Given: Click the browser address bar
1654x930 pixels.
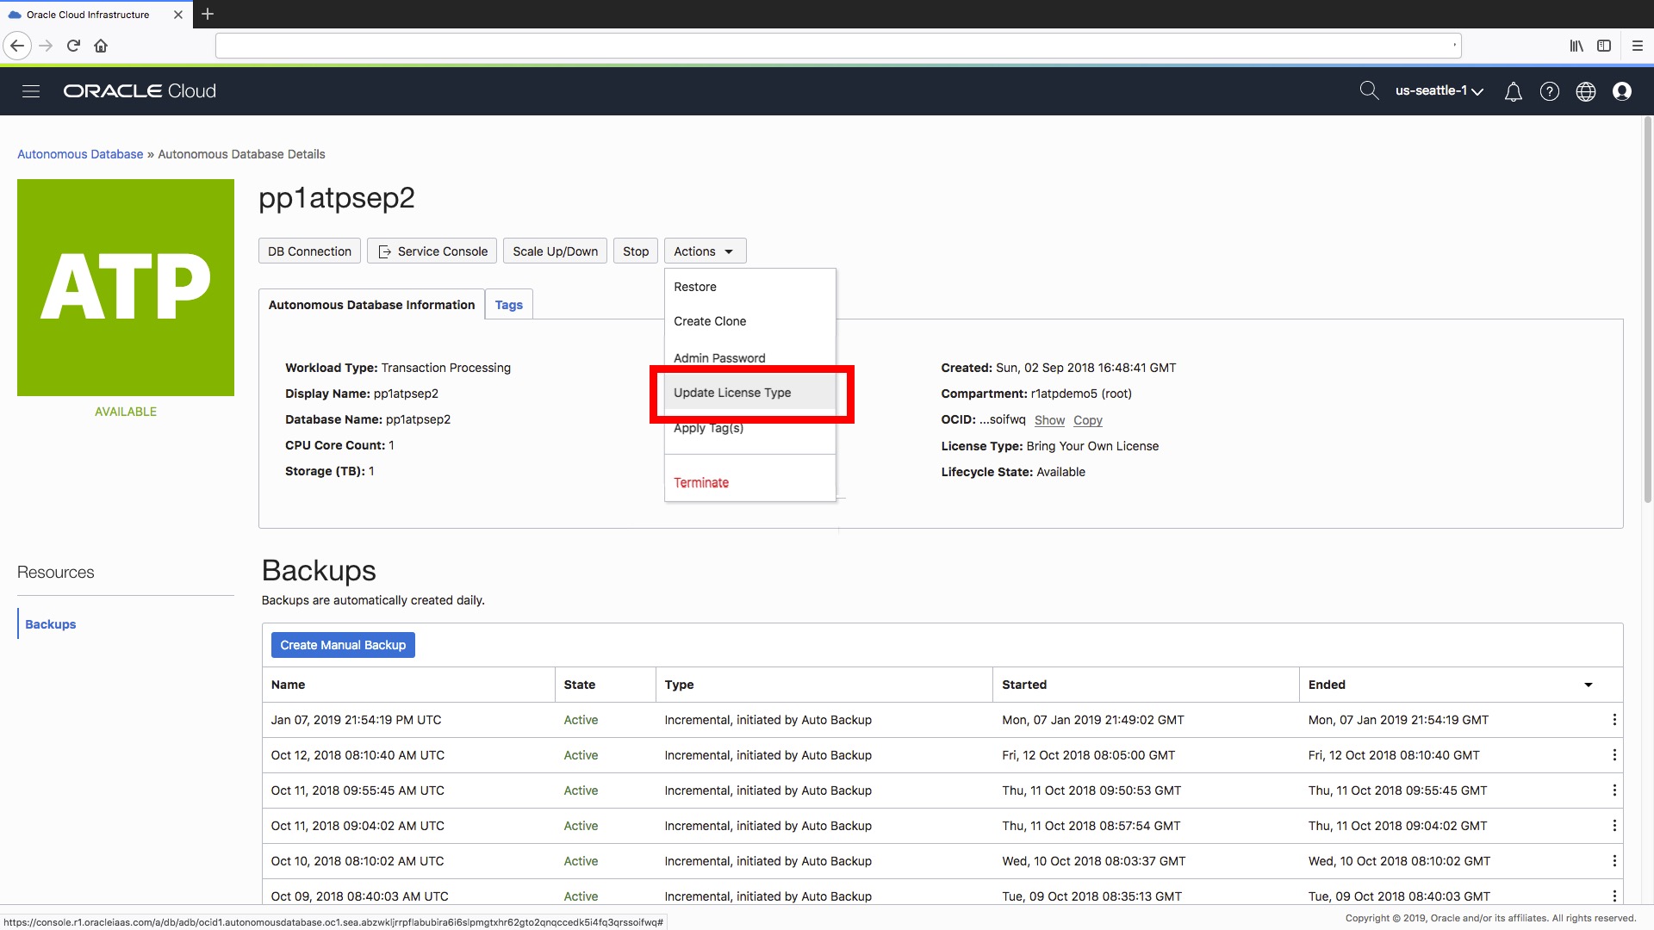Looking at the screenshot, I should (836, 46).
